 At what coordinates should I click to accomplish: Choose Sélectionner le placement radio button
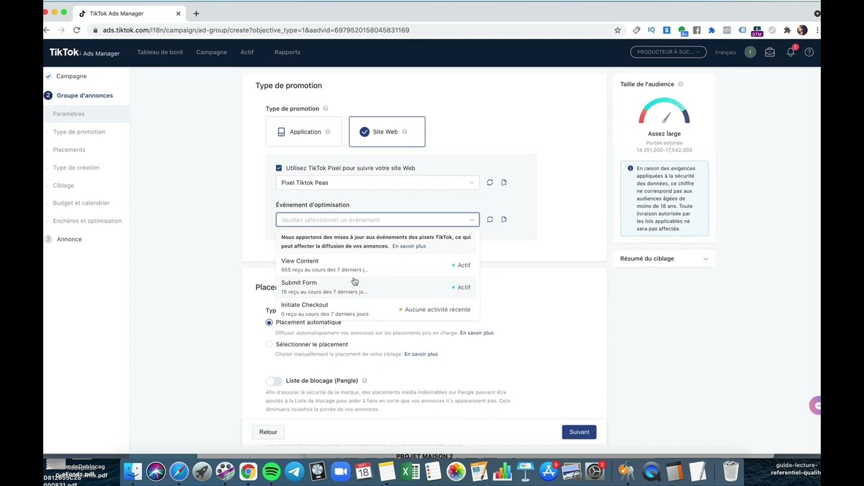[x=269, y=344]
